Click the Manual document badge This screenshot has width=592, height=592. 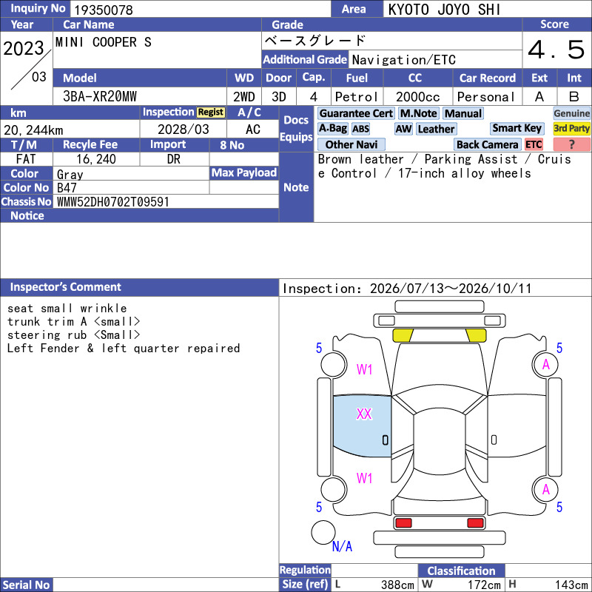(463, 113)
